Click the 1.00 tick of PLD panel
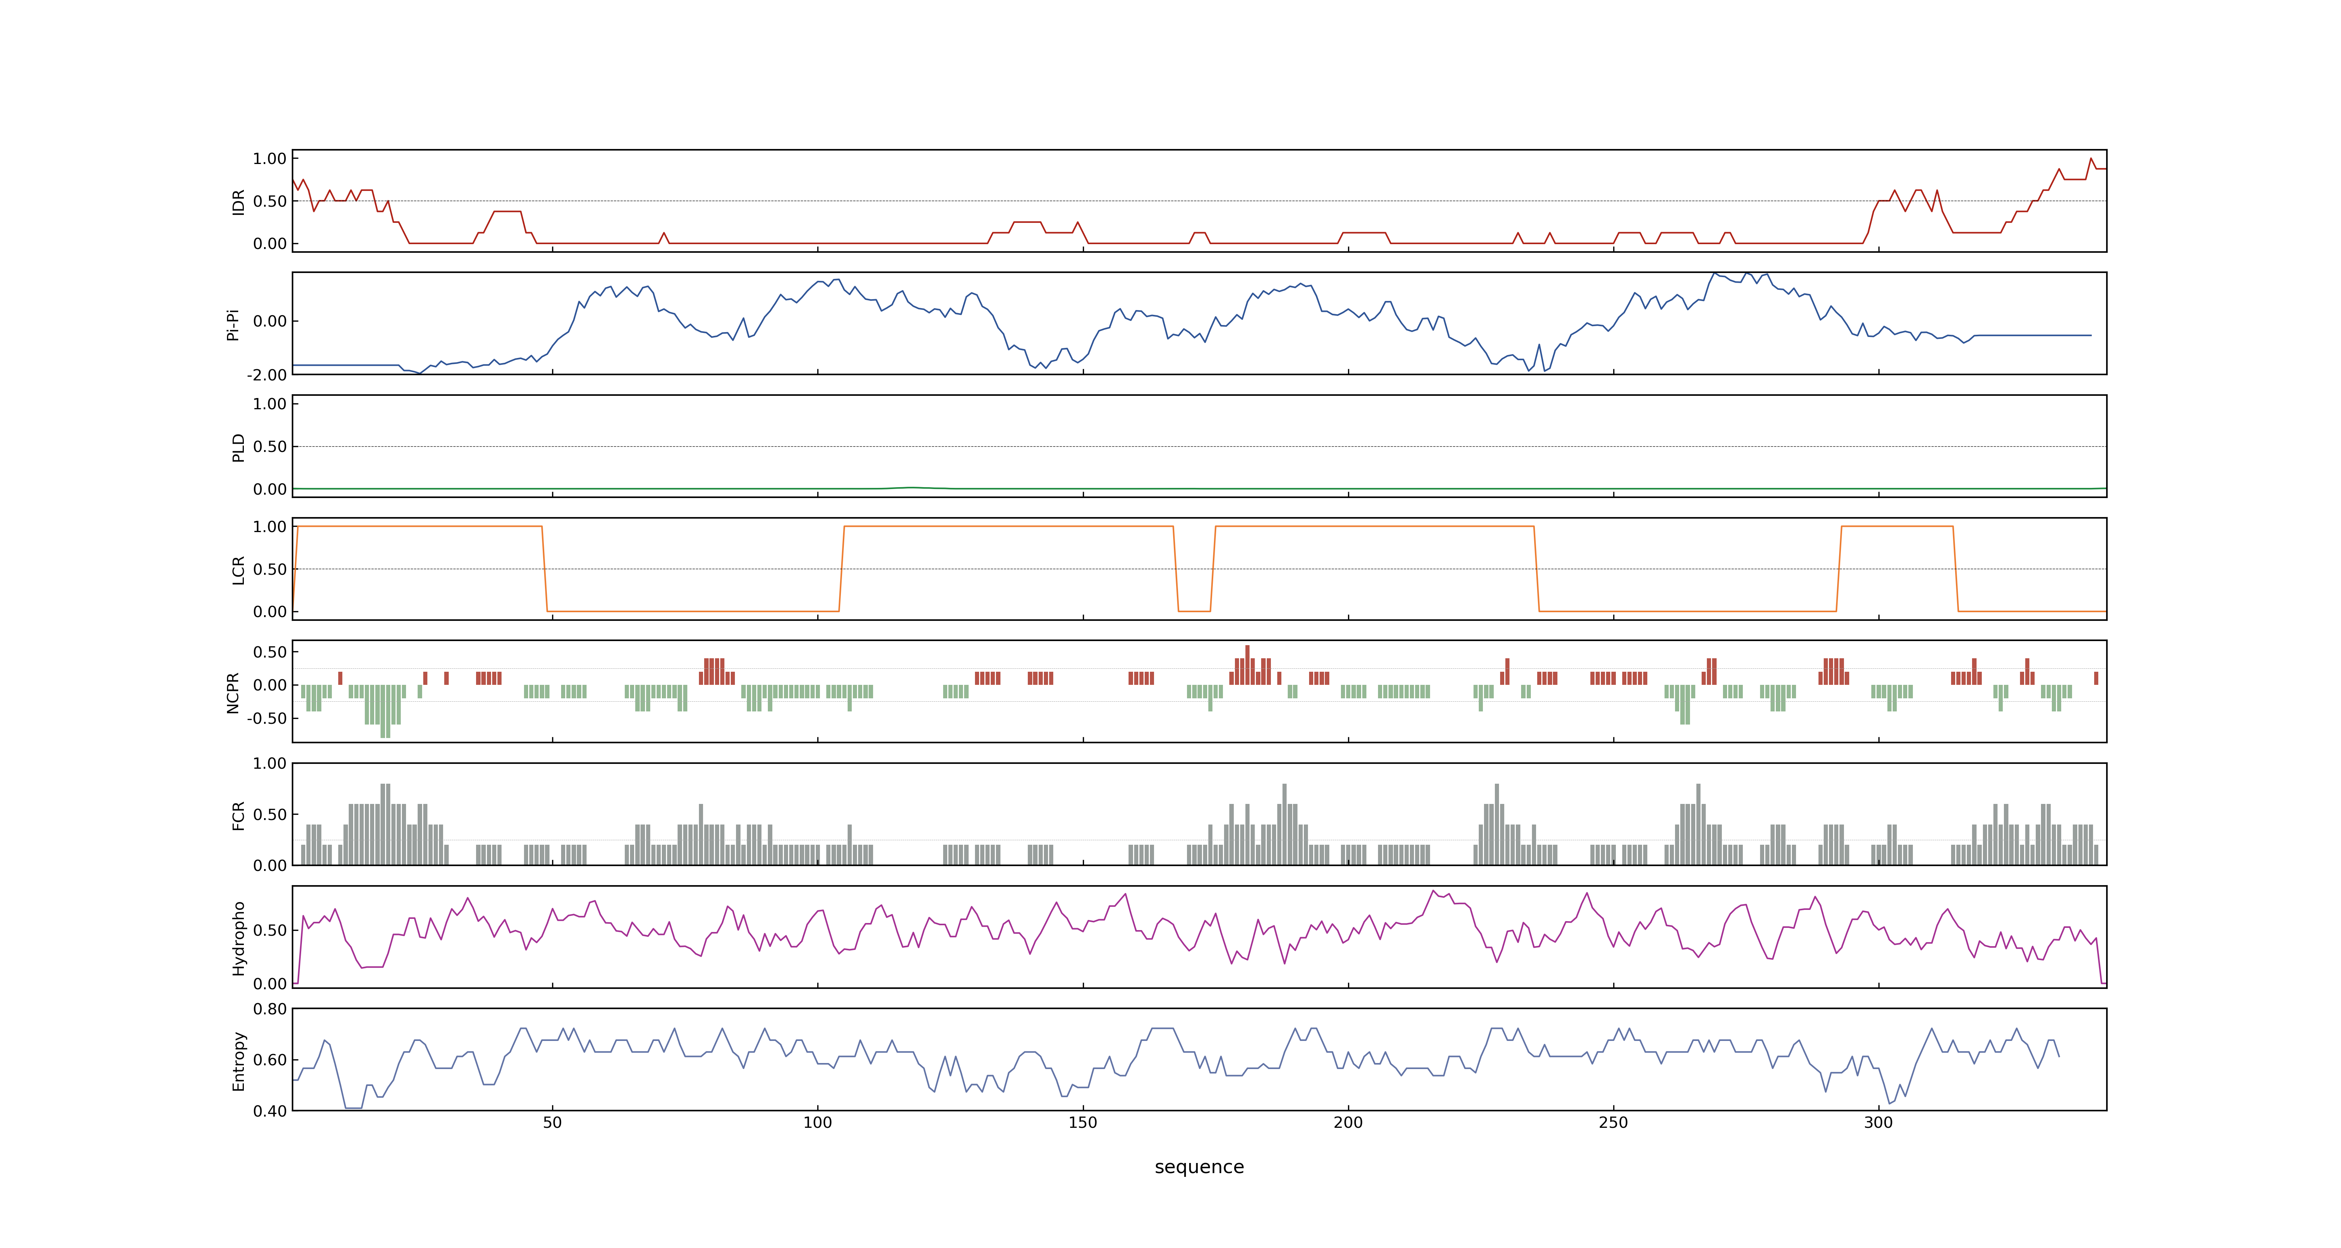Viewport: 2341px width, 1248px height. pyautogui.click(x=270, y=404)
